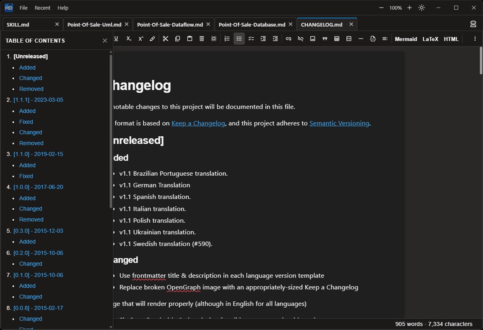Open the Keep a Changelog link
Screen dimensions: 483x330
click(x=198, y=123)
